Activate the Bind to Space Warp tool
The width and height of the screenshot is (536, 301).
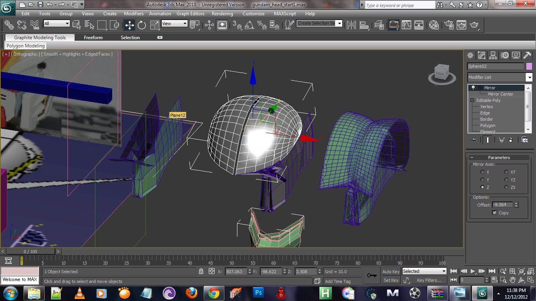pyautogui.click(x=35, y=25)
